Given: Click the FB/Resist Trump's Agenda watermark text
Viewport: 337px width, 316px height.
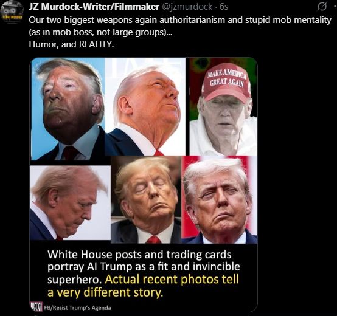Looking at the screenshot, I should click(x=78, y=308).
